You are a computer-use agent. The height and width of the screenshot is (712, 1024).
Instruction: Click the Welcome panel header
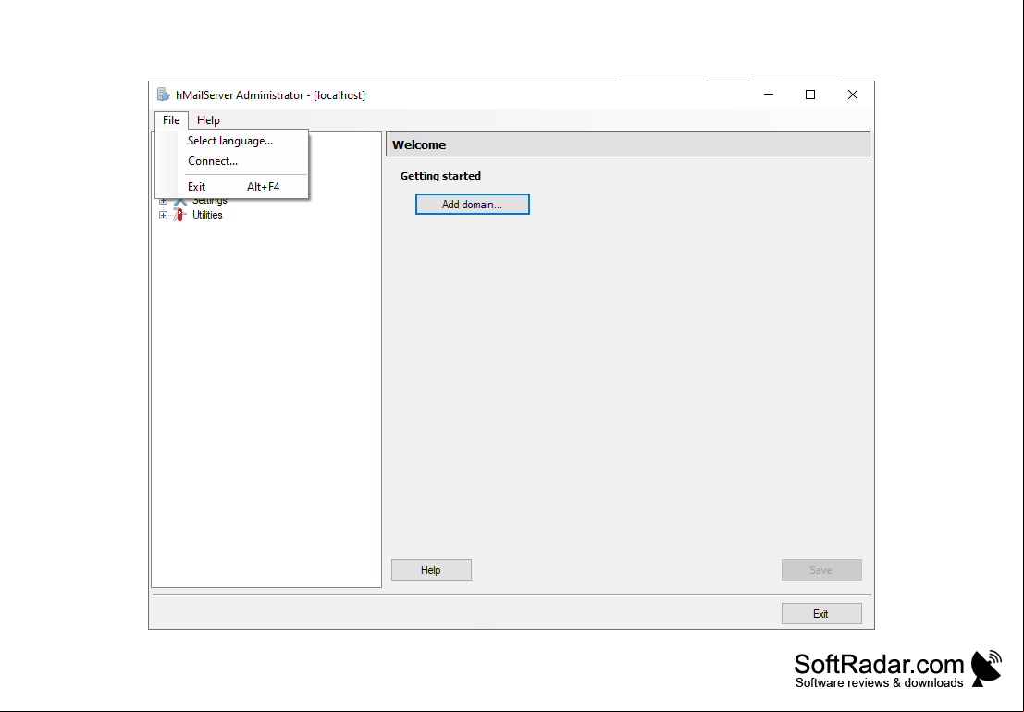627,144
